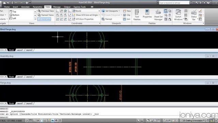218x123 pixels.
Task: Open Coordinates panel dialog launcher arrow
Action: 100,23
